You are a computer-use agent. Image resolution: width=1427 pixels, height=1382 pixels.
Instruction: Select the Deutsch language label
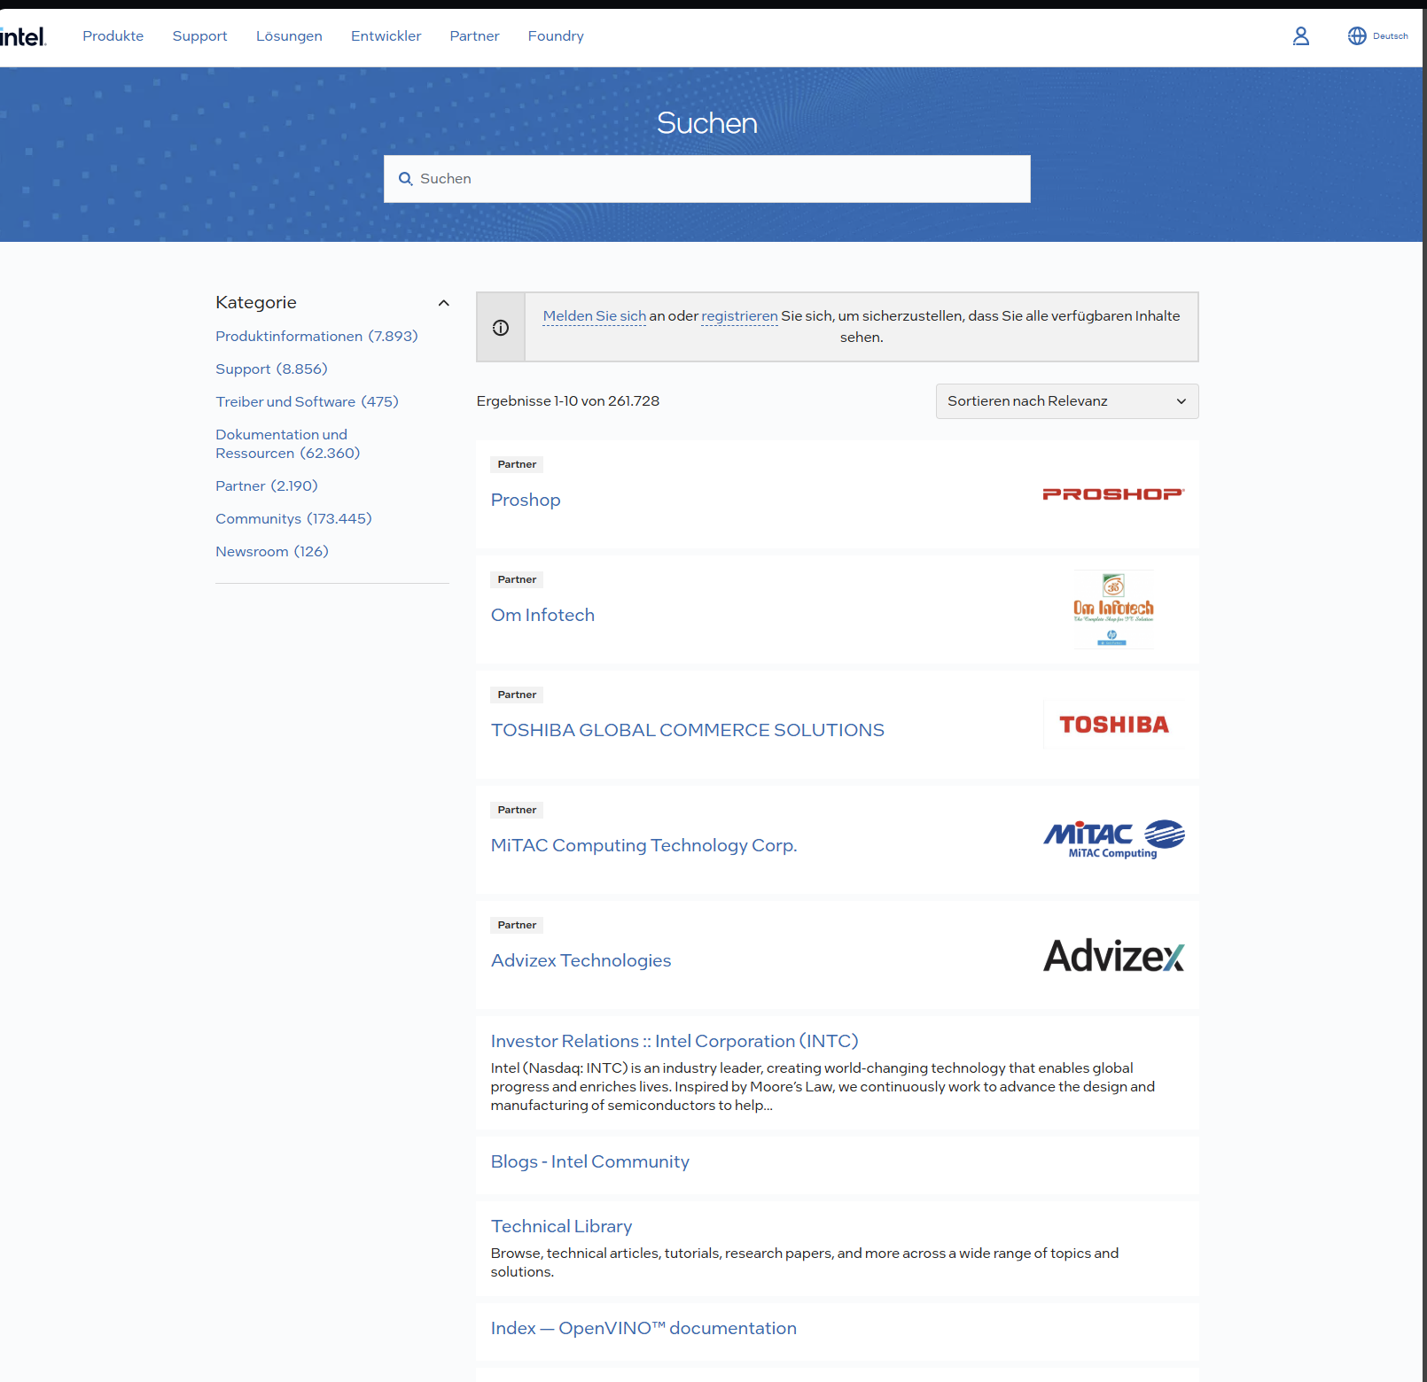click(1390, 36)
